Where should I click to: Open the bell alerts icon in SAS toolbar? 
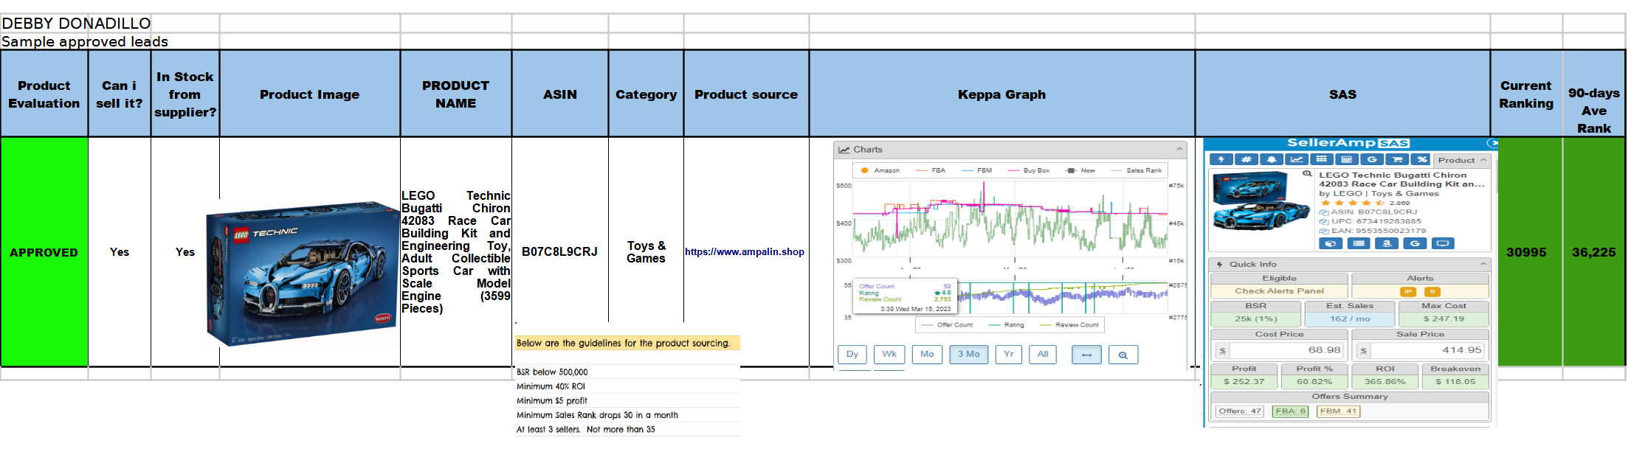point(1271,159)
